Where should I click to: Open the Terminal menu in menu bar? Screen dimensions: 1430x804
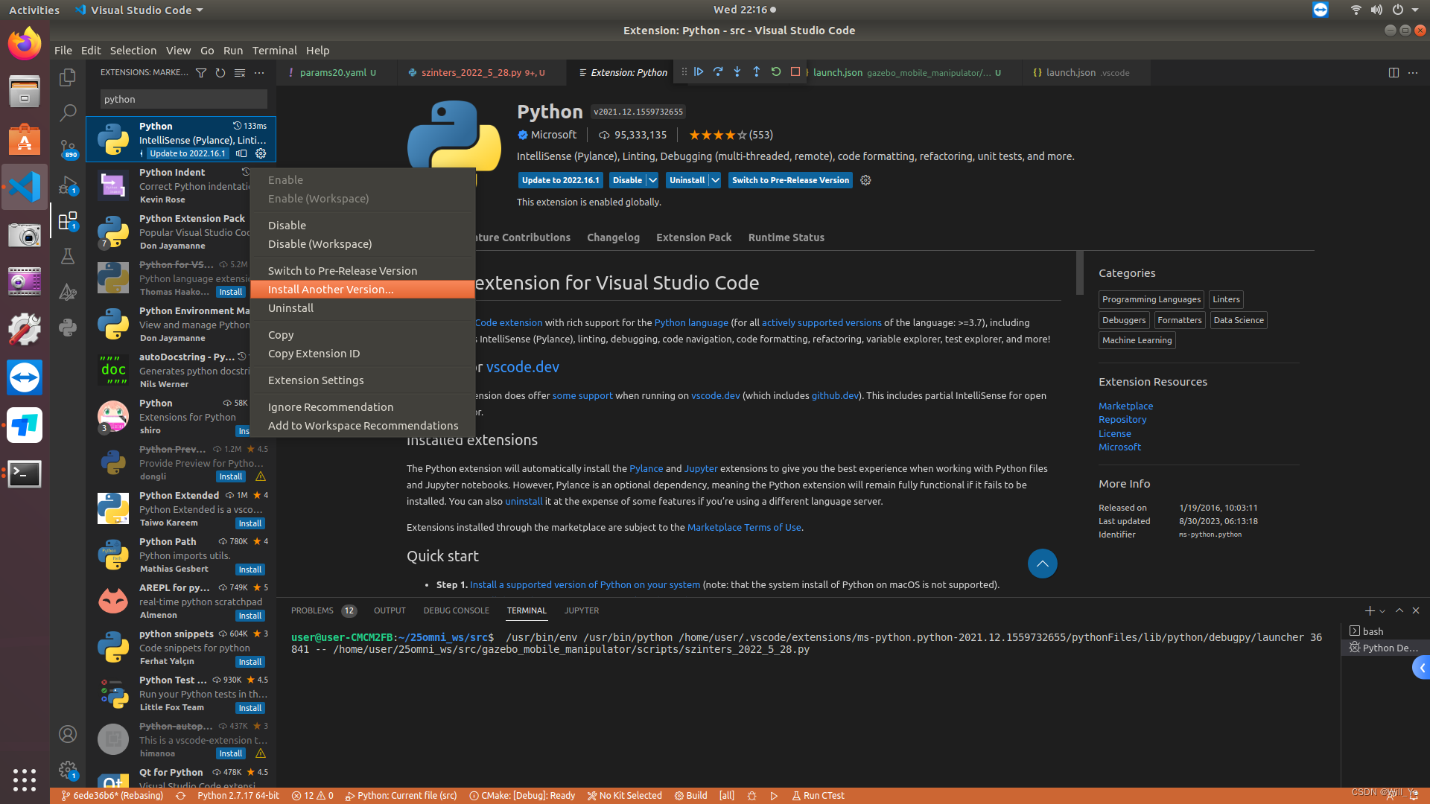click(274, 51)
